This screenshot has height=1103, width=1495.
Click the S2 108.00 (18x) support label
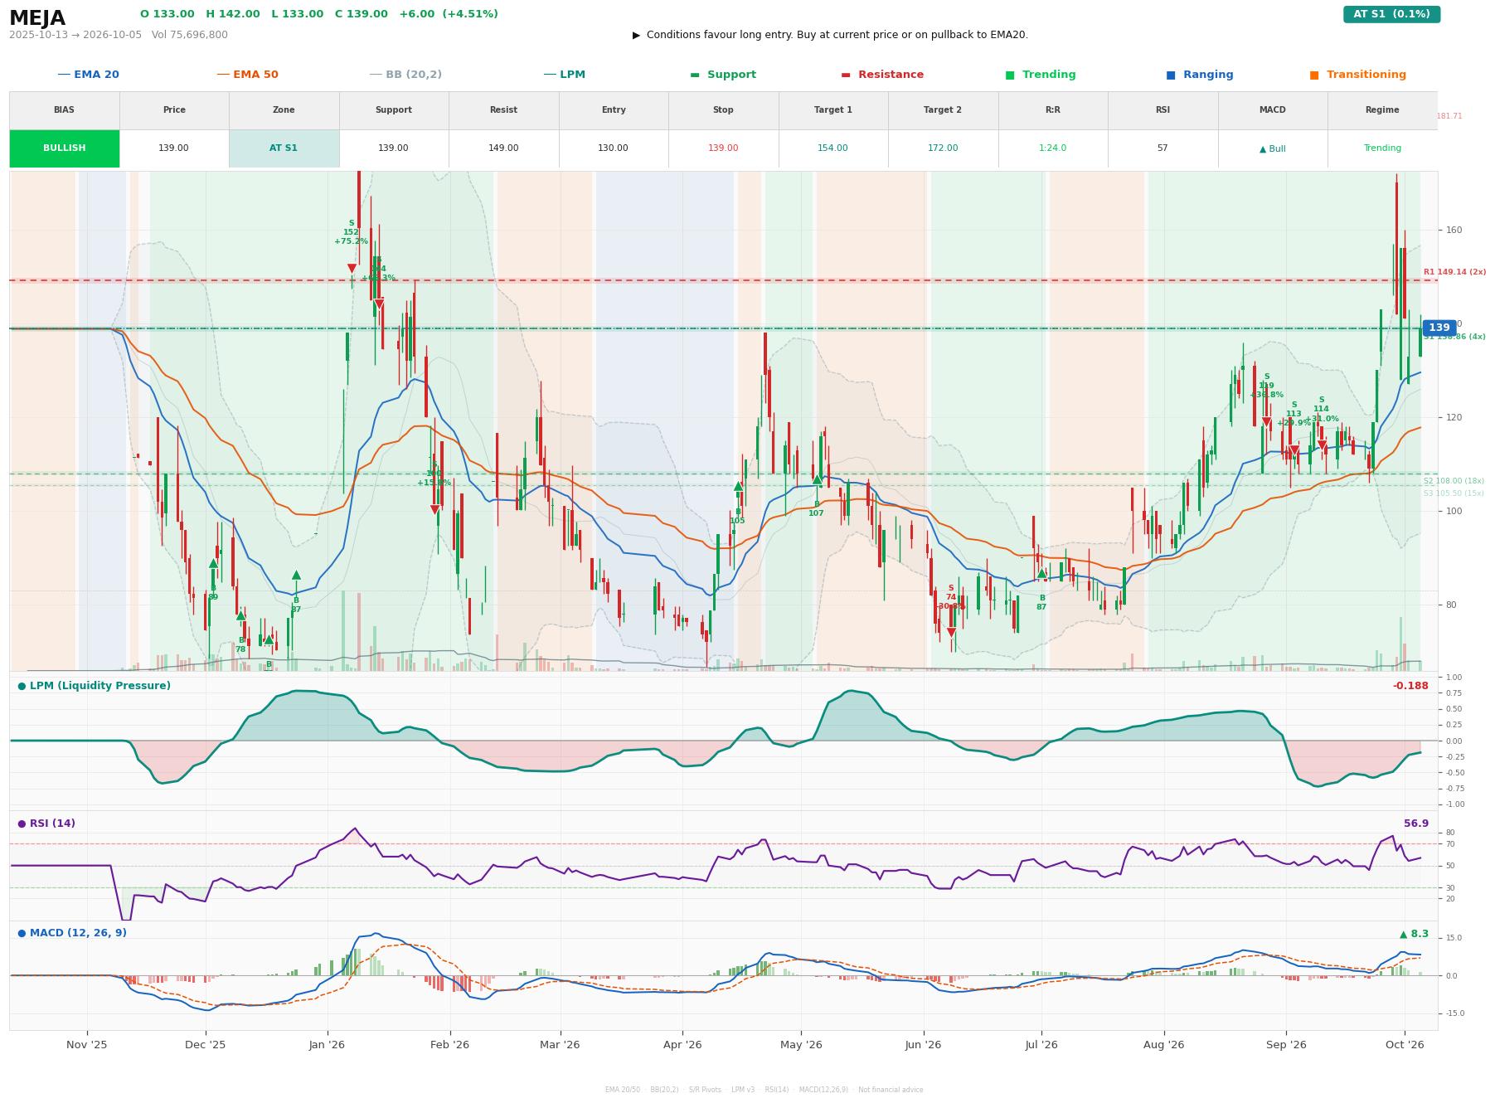click(1454, 481)
